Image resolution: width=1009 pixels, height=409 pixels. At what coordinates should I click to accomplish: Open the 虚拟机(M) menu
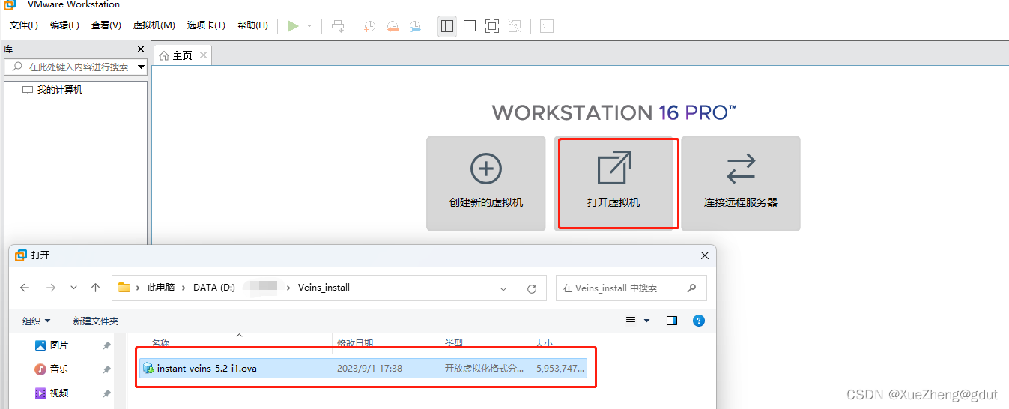pyautogui.click(x=154, y=25)
